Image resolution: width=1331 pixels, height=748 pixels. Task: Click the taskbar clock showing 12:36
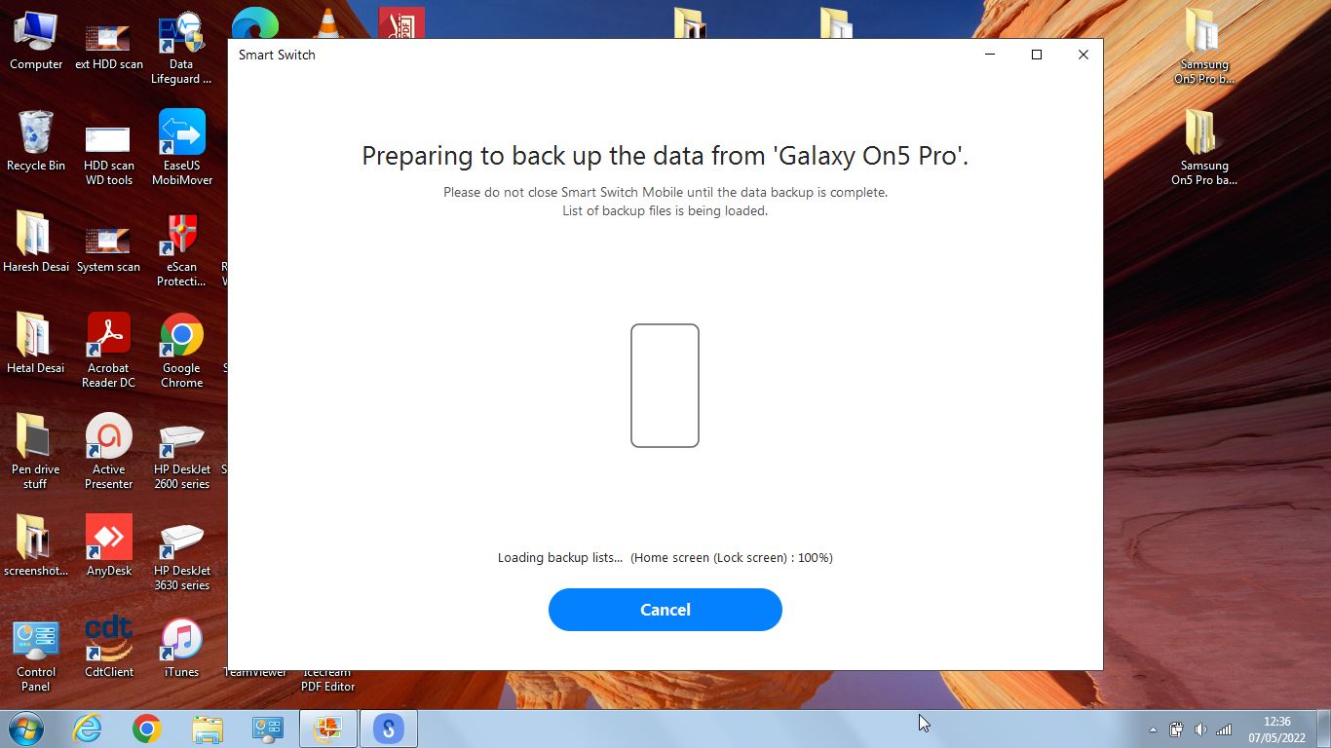tap(1276, 729)
